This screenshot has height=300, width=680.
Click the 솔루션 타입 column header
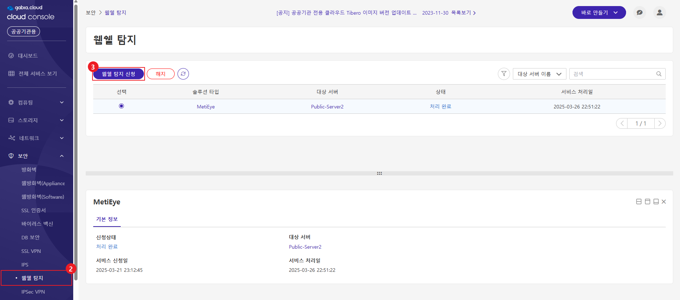[206, 92]
